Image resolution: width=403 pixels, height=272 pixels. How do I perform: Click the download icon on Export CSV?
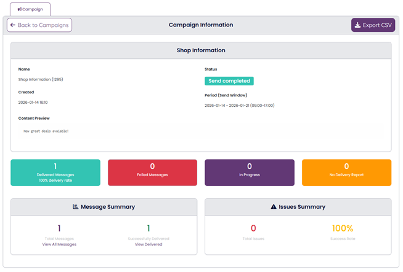358,25
